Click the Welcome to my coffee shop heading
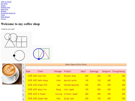Image resolution: width=135 pixels, height=101 pixels. (x=20, y=24)
